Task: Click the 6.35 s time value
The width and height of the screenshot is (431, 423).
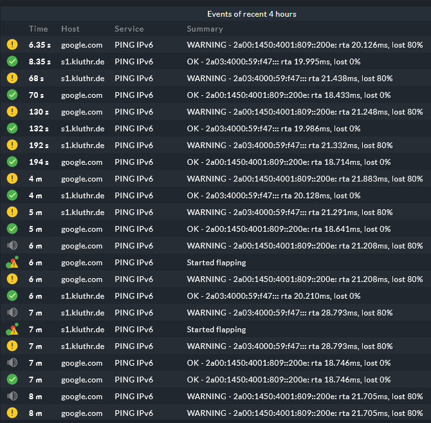Action: click(x=40, y=45)
